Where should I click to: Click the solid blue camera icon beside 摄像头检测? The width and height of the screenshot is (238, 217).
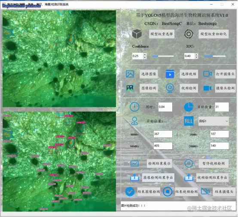tap(207, 88)
